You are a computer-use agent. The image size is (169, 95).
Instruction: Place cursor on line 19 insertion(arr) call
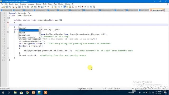(x=28, y=55)
